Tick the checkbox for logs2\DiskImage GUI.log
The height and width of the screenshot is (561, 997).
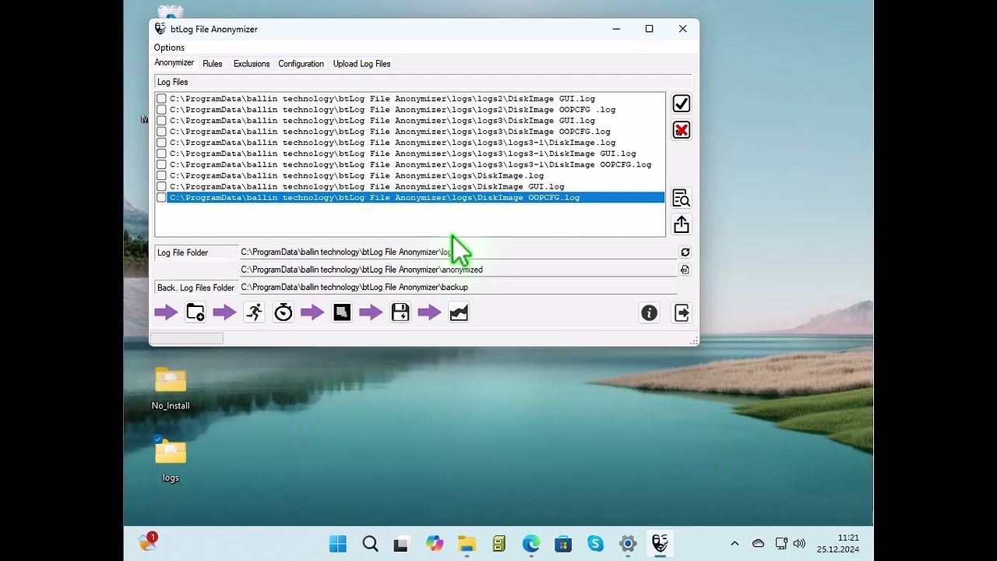[161, 99]
